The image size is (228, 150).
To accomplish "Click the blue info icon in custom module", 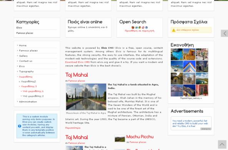I will click(x=20, y=126).
